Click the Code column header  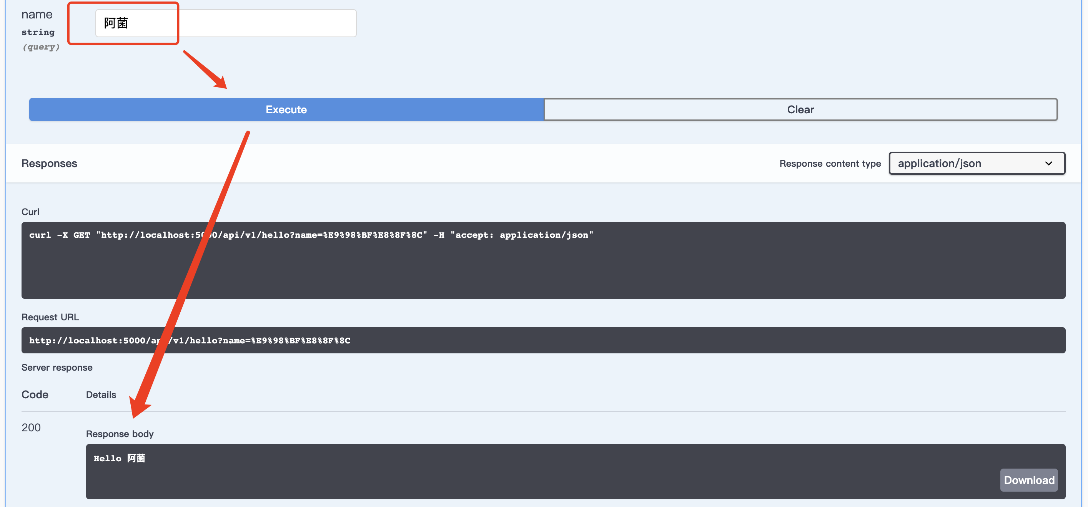pyautogui.click(x=35, y=394)
